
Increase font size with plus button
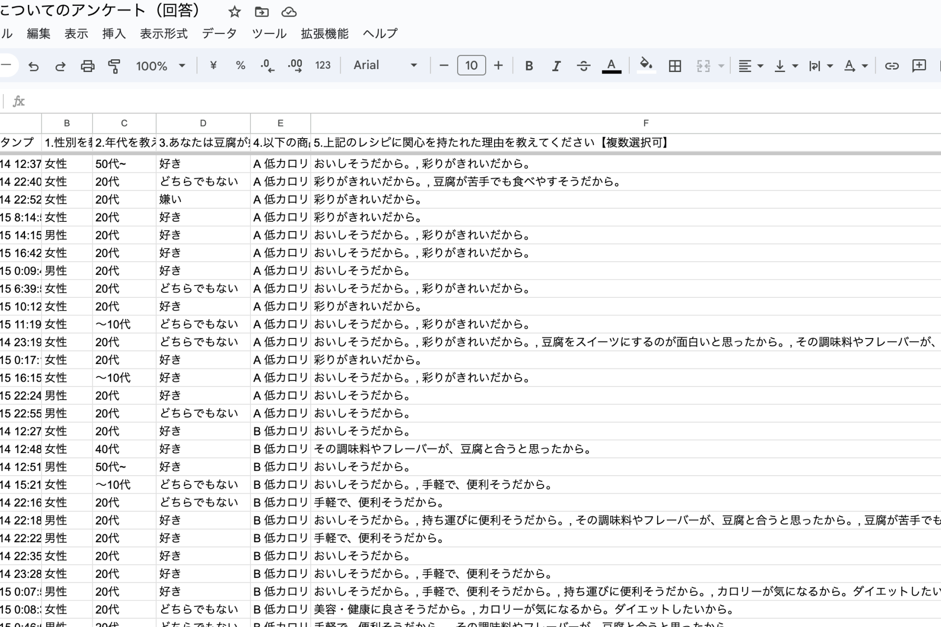coord(498,66)
